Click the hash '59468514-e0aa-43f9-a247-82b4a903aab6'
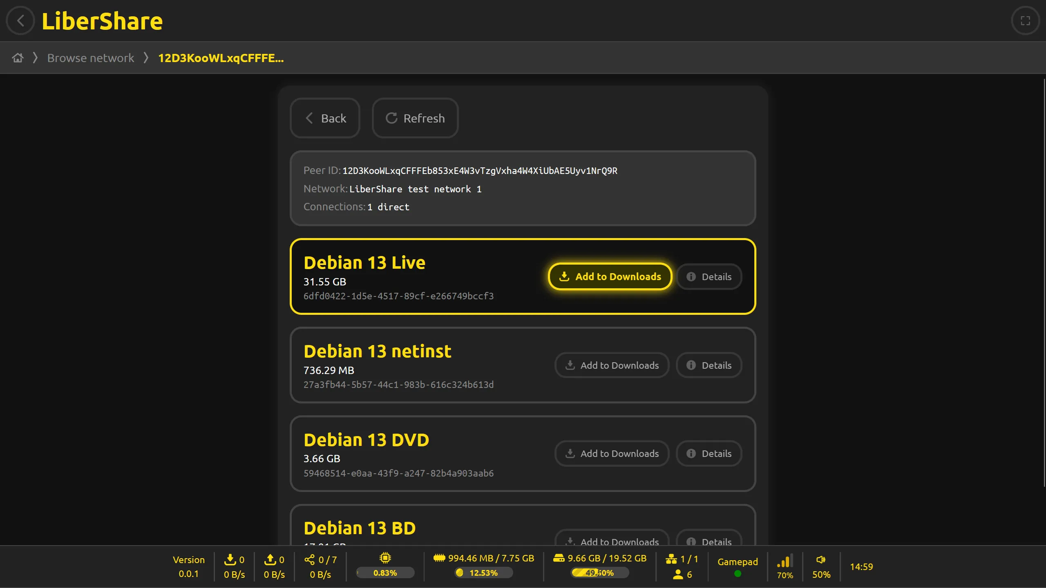The image size is (1046, 588). click(398, 473)
